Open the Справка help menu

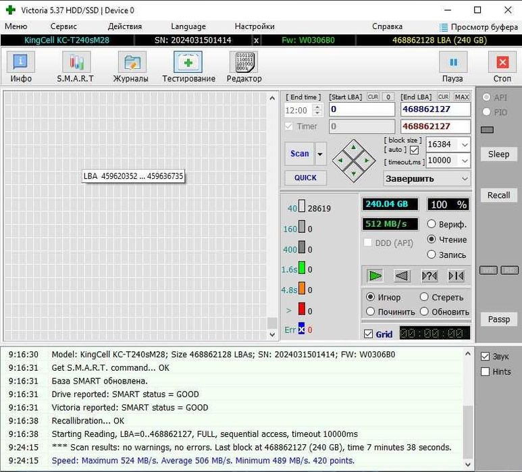(x=387, y=26)
